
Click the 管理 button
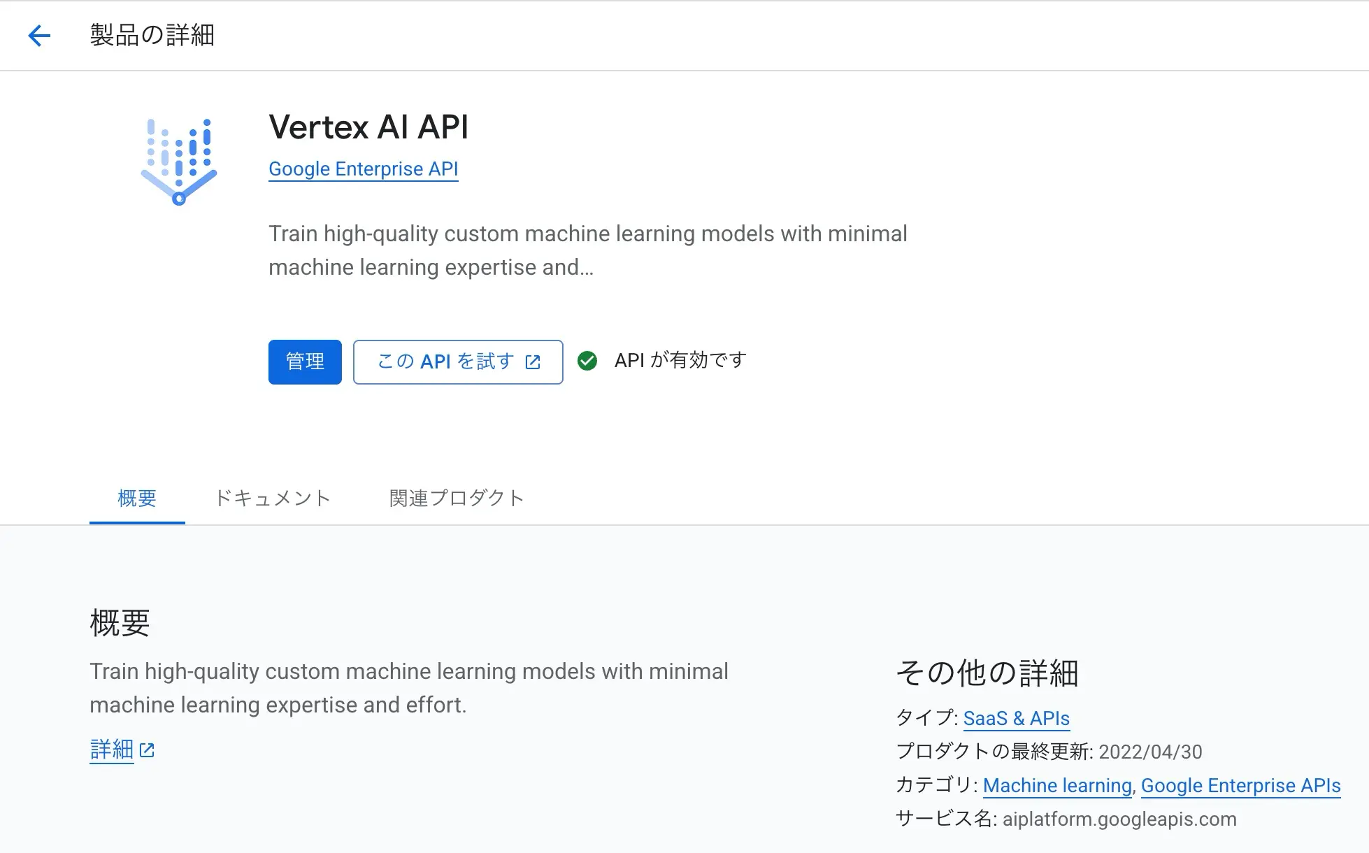305,361
